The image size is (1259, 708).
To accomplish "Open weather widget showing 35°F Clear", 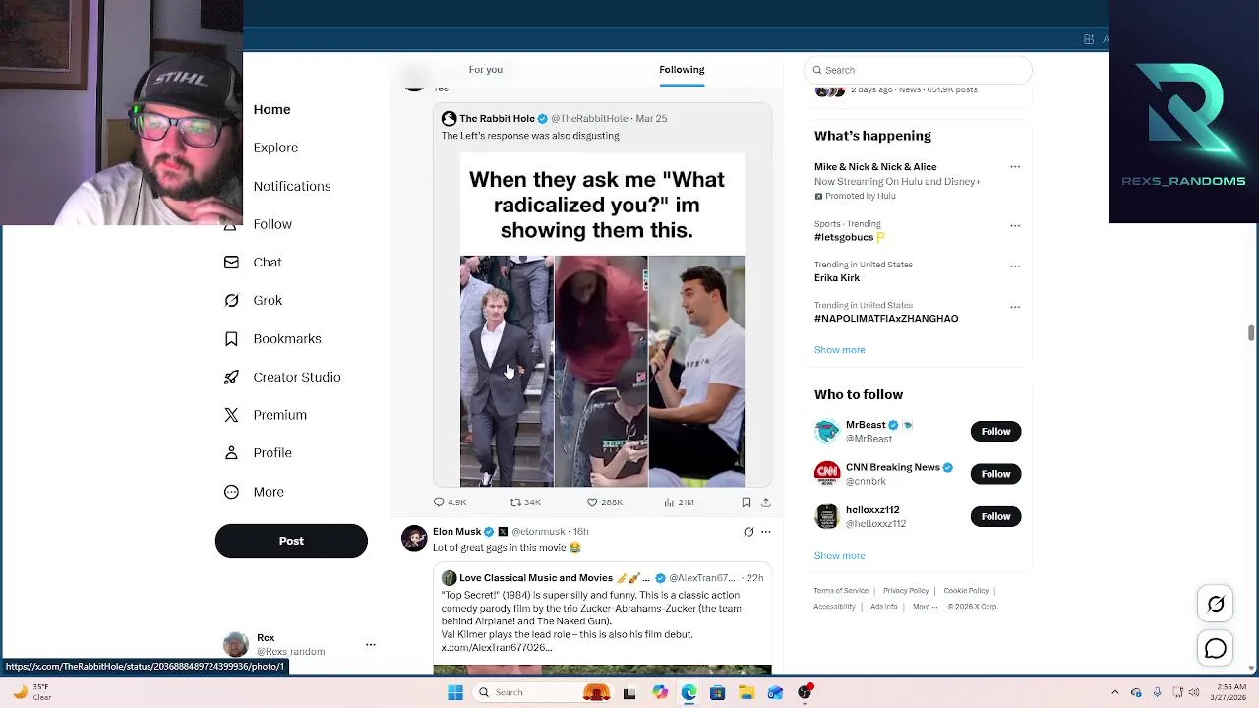I will [x=31, y=692].
